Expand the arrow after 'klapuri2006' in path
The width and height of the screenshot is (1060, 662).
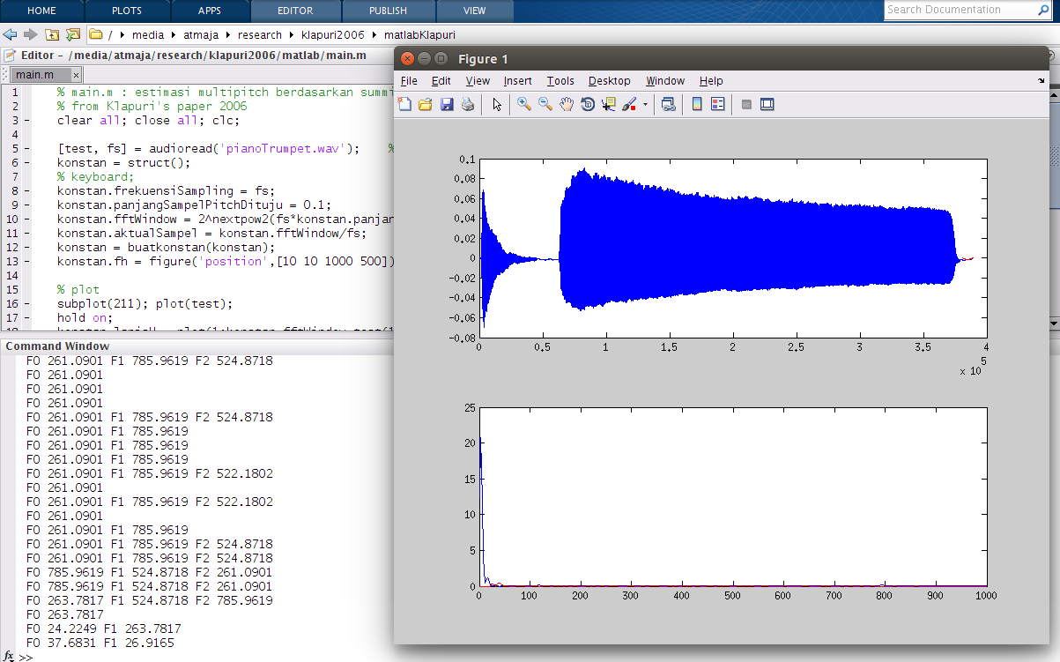(375, 35)
